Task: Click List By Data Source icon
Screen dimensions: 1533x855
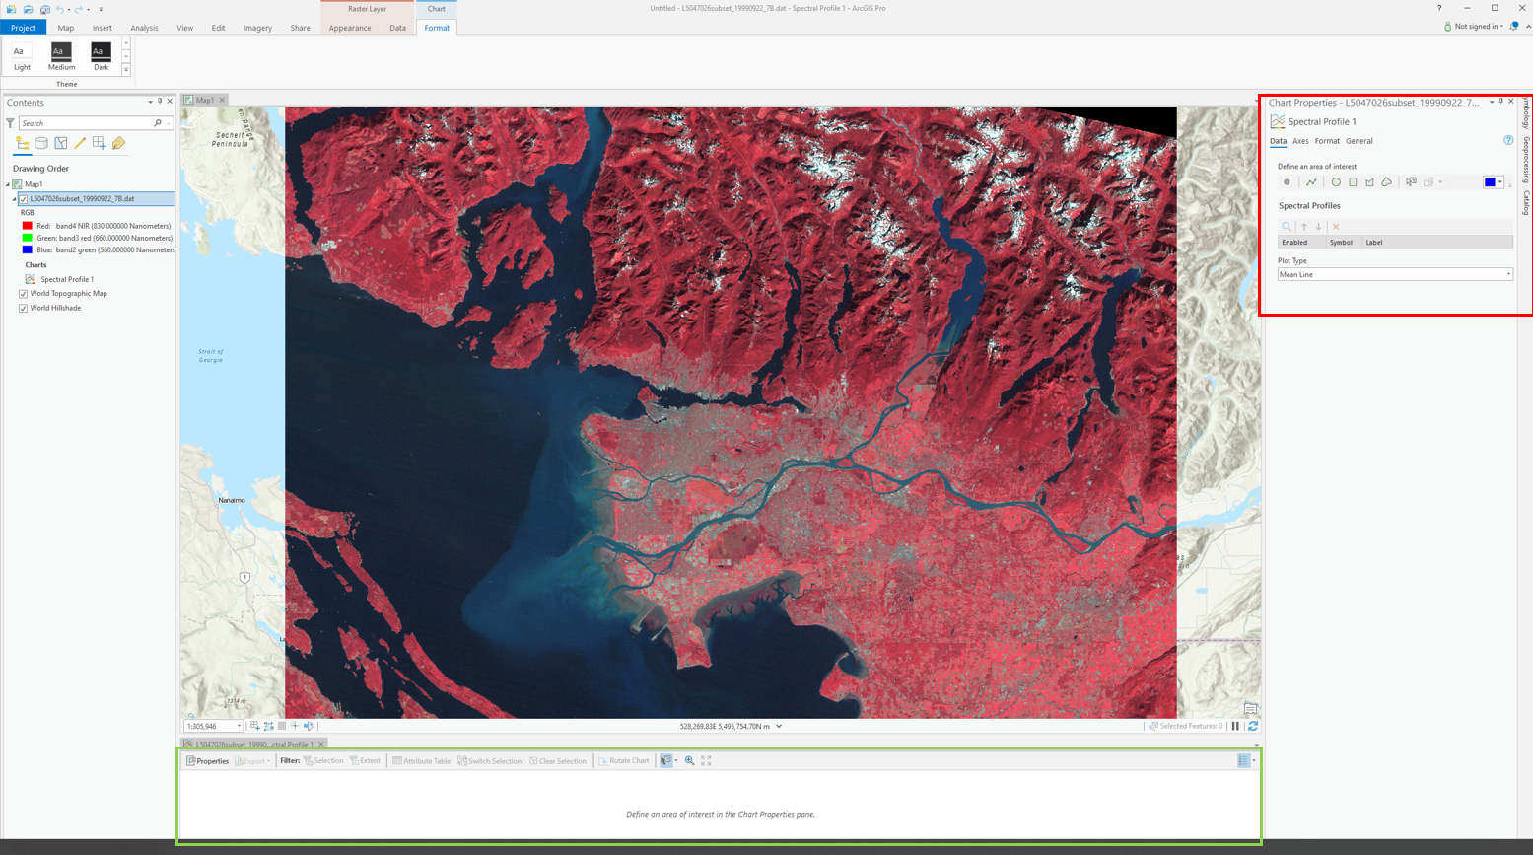Action: (x=41, y=144)
